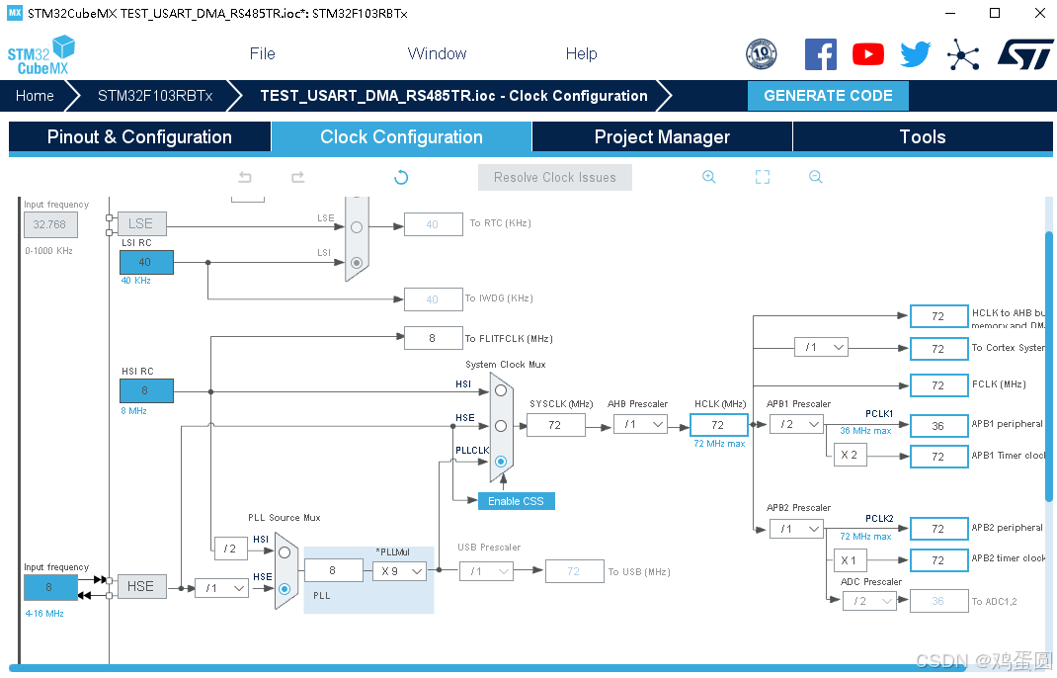Open the APB1 Prescaler dropdown

click(797, 424)
